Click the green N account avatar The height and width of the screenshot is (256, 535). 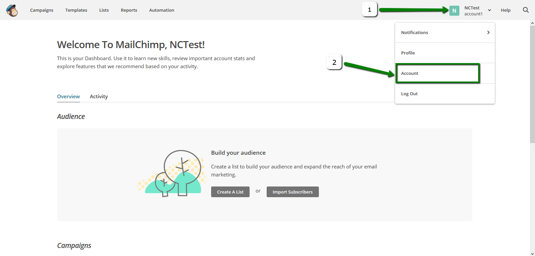(454, 11)
